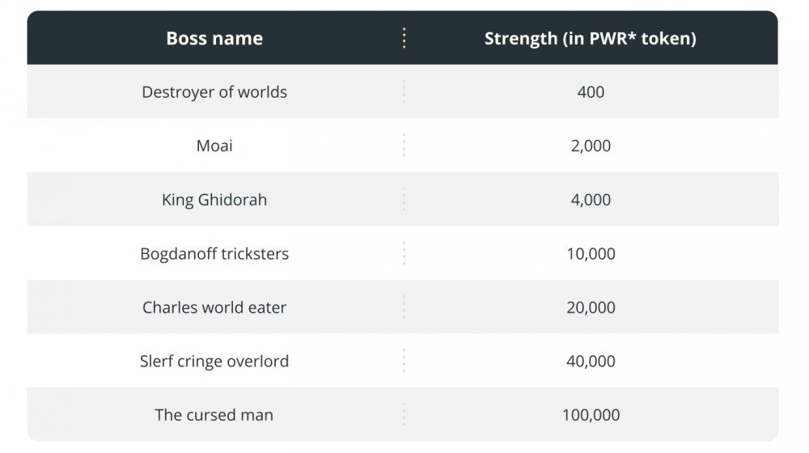The image size is (809, 453).
Task: Select the King Ghidorah boss name
Action: 214,200
